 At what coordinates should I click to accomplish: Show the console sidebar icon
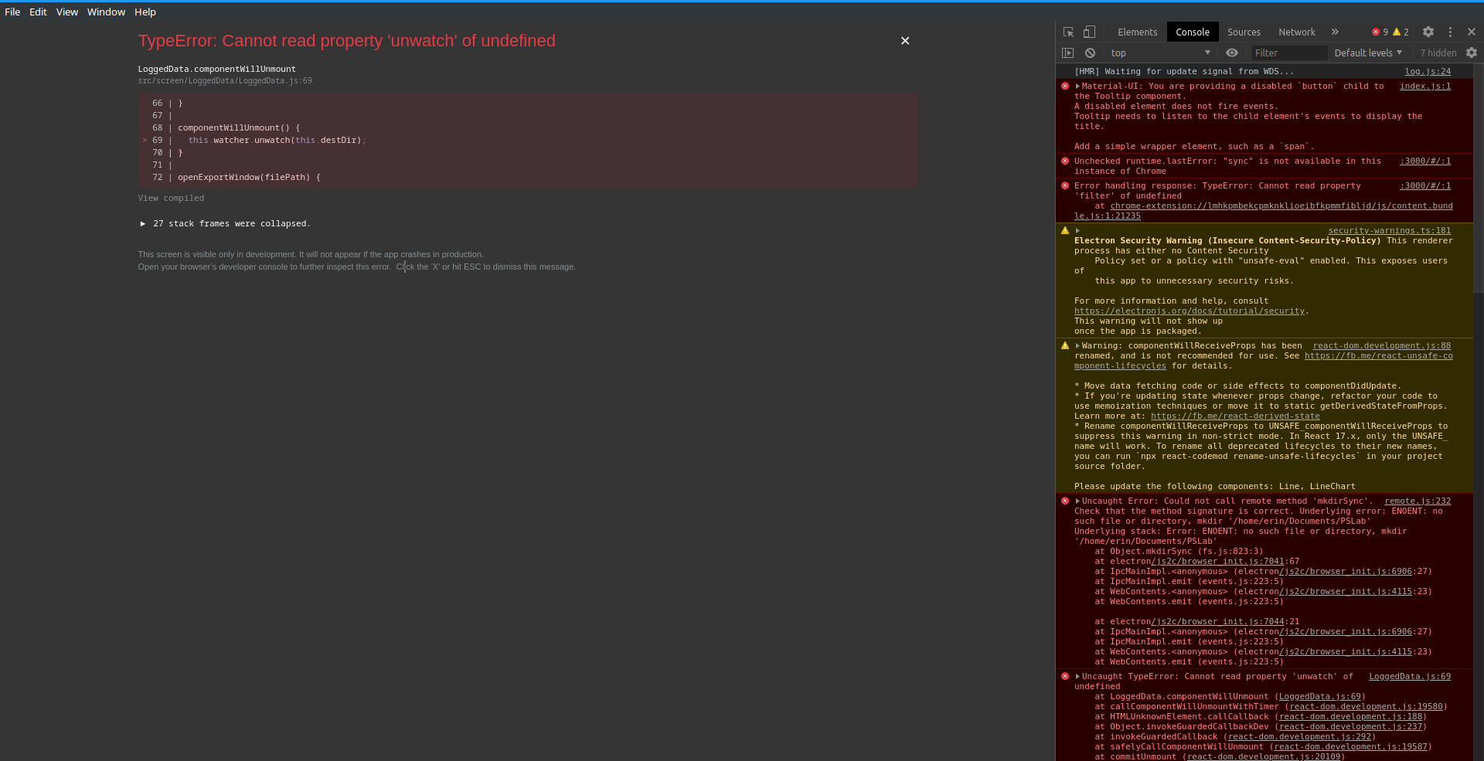(1068, 53)
